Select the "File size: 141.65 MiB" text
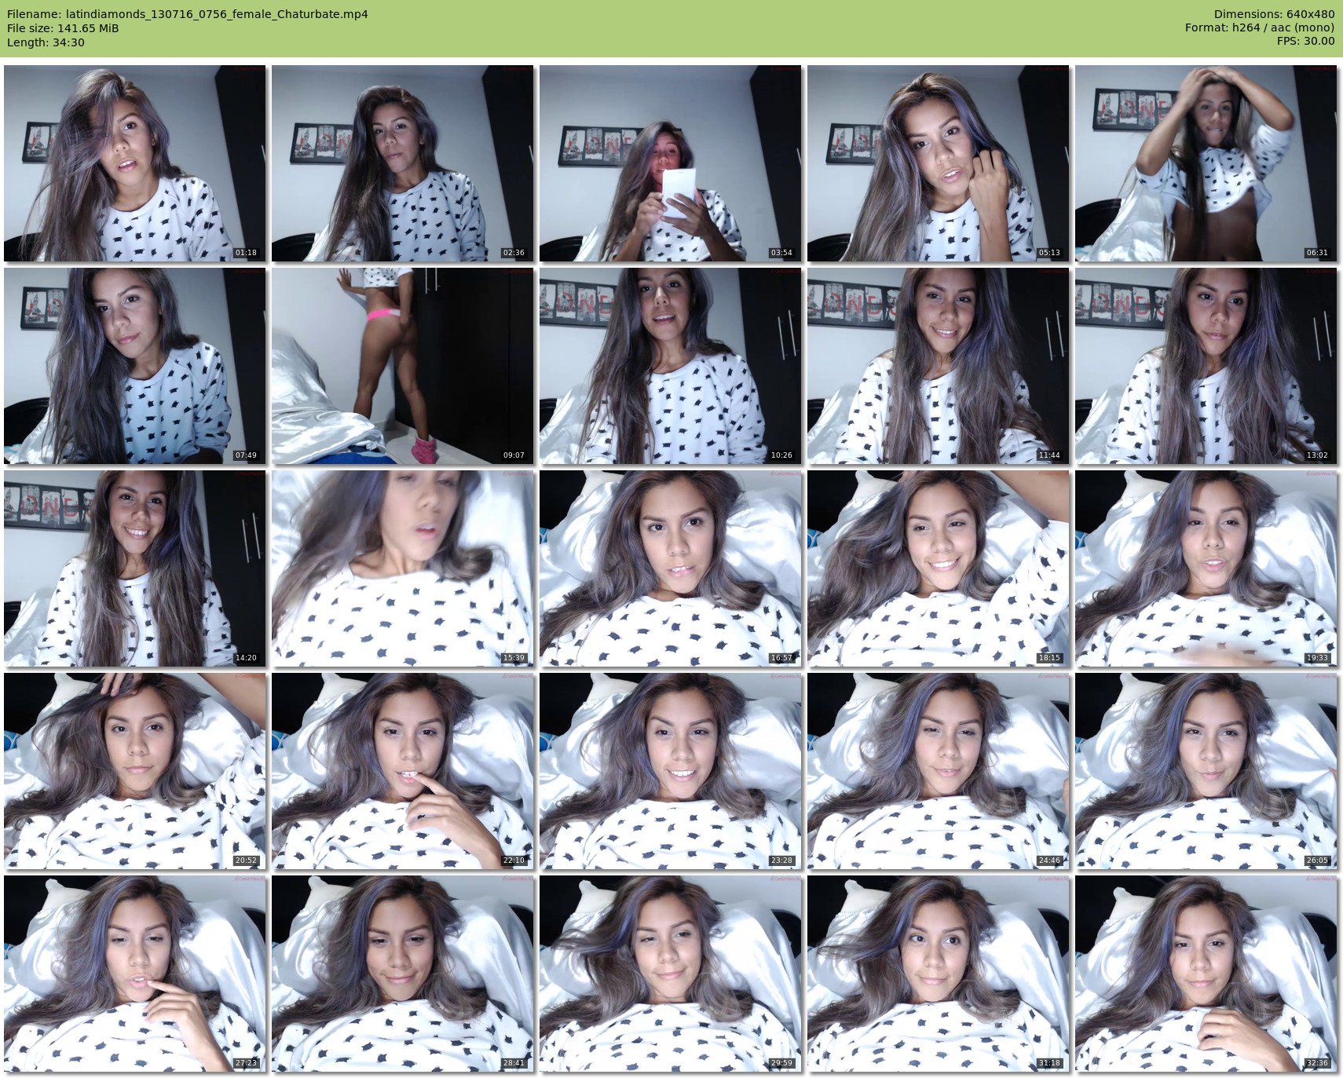1343x1078 pixels. (63, 28)
